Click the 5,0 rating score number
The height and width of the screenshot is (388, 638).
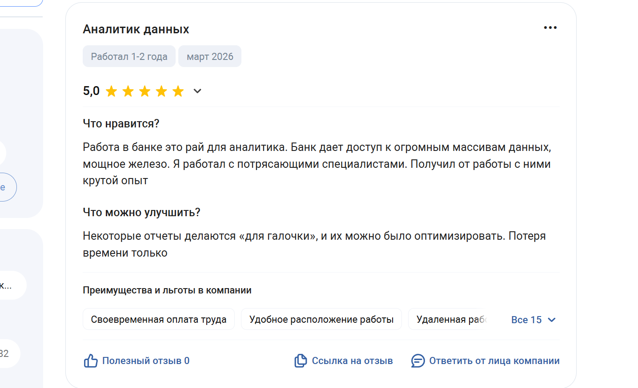click(91, 91)
